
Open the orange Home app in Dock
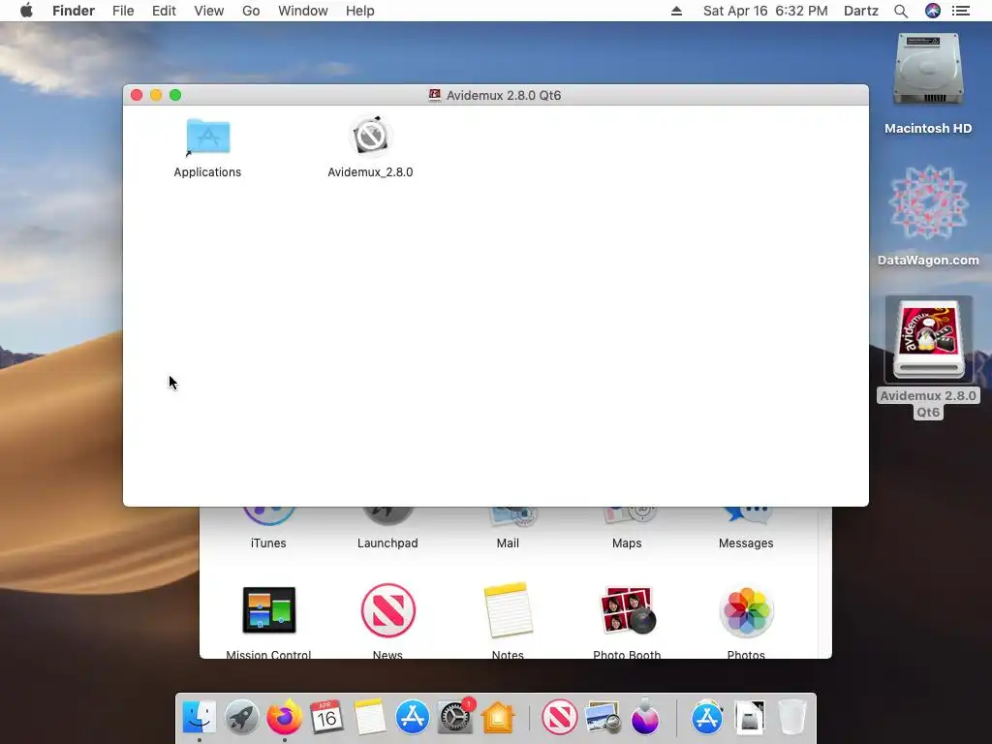point(498,717)
